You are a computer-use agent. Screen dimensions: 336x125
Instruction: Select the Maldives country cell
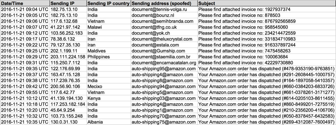point(109,51)
